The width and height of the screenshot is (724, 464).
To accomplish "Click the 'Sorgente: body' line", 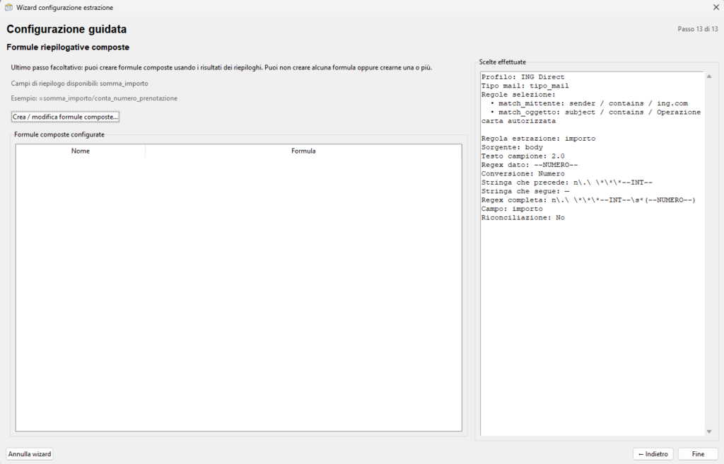I will click(x=512, y=147).
